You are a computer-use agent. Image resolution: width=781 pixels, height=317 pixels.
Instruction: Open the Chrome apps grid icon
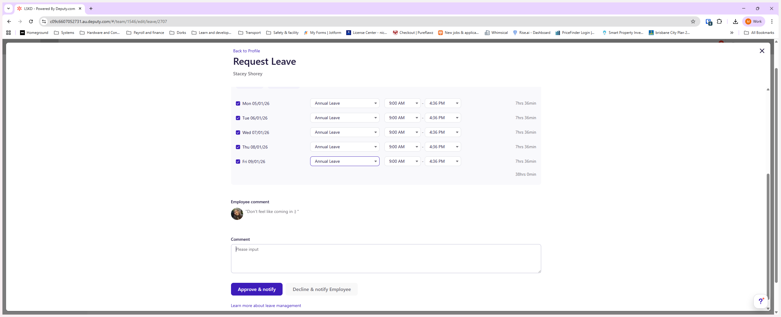[x=8, y=33]
